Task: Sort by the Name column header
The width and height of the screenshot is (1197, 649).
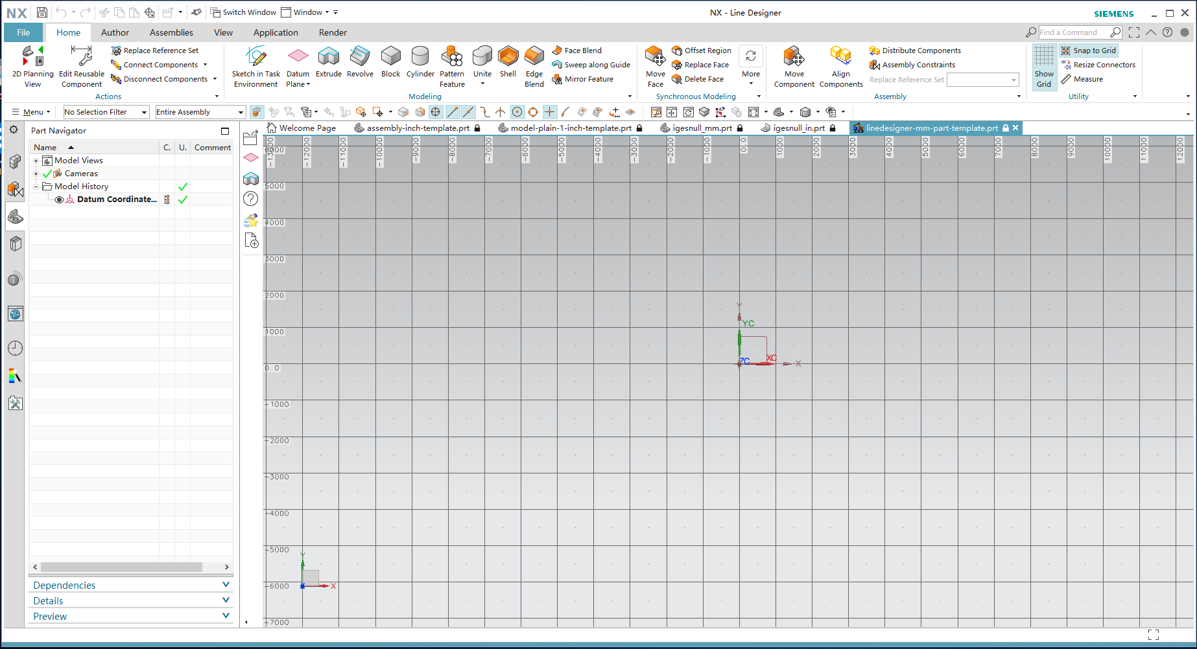Action: click(x=94, y=148)
